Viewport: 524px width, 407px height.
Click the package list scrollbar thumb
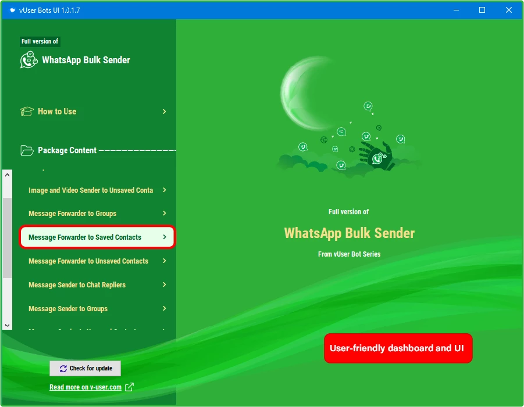(x=7, y=238)
